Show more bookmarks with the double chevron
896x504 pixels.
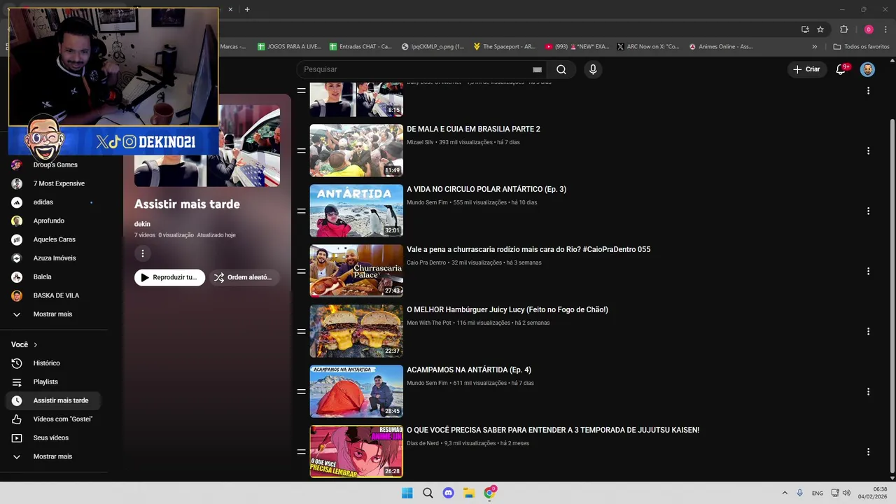point(814,47)
